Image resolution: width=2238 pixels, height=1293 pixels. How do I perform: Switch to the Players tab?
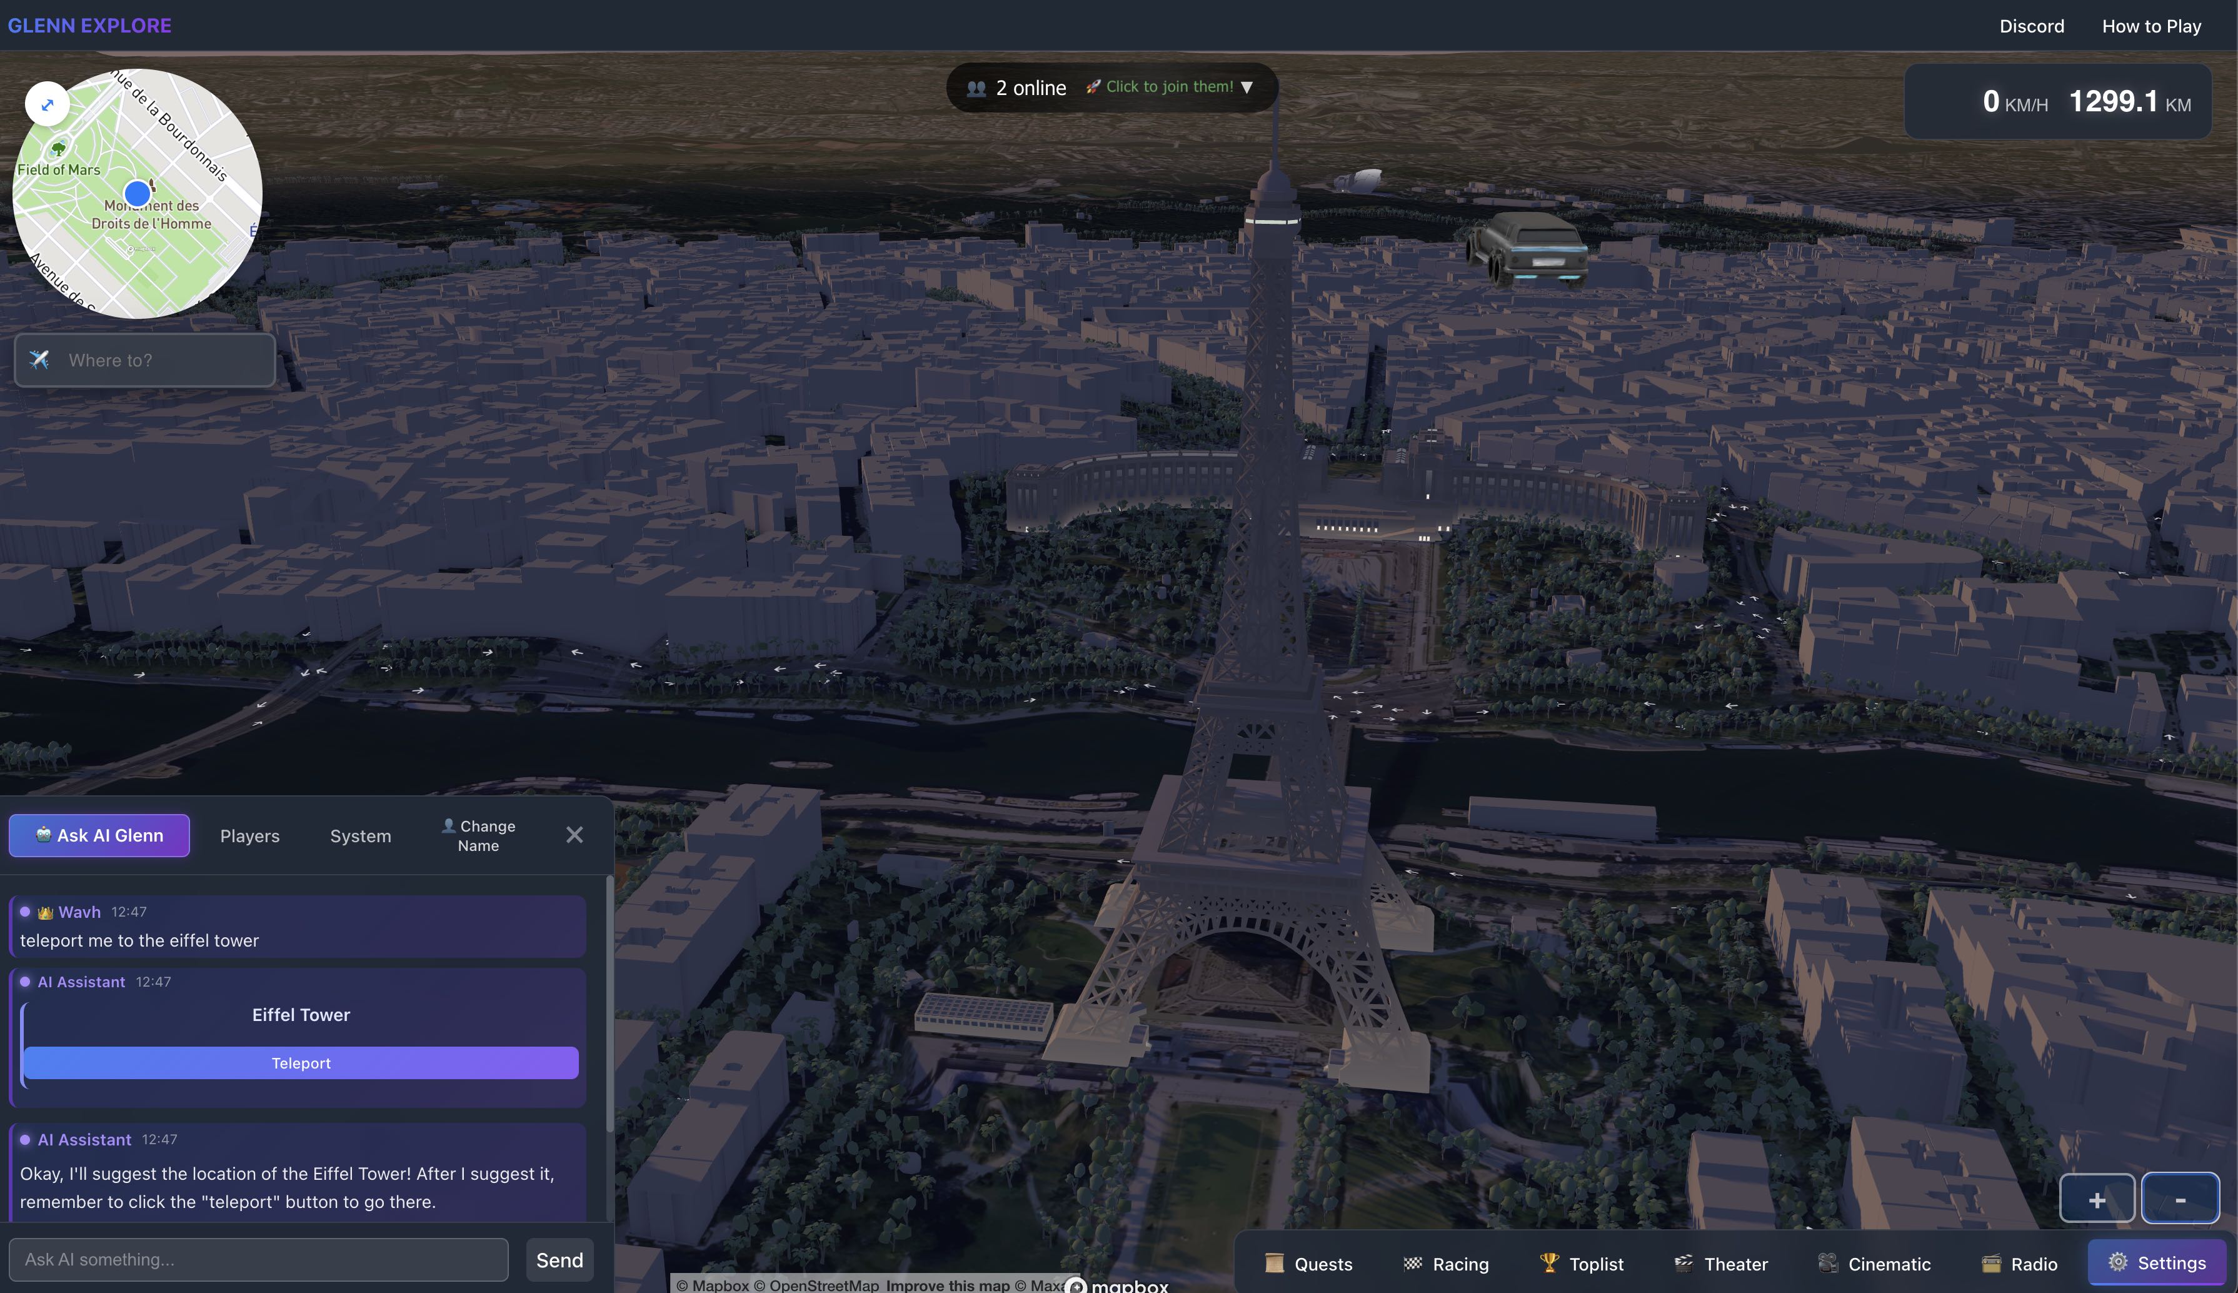(249, 836)
